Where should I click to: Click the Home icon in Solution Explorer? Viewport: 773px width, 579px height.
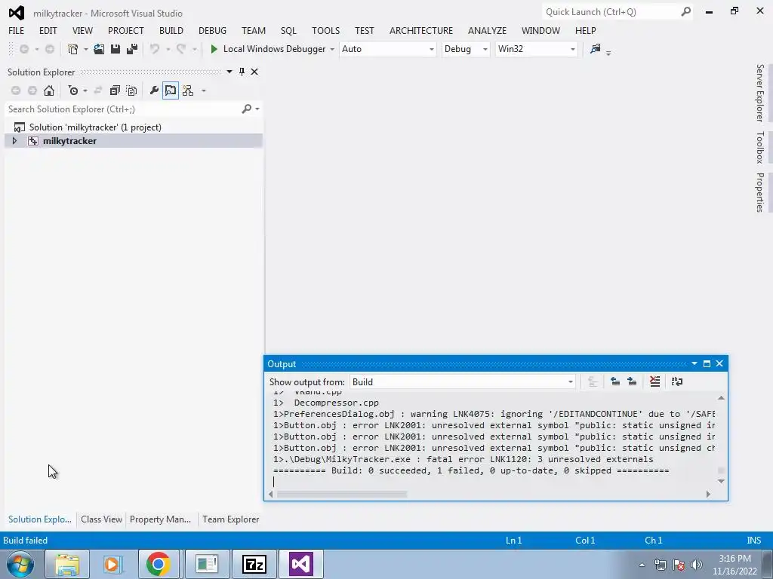pos(49,90)
